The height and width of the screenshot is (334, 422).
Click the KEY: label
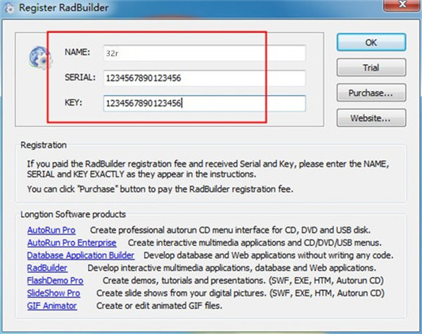(x=73, y=102)
